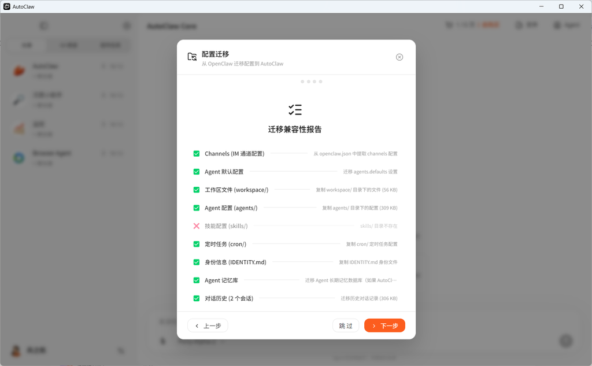Click description 从 openclaw.json 中提取 channels 配置
592x366 pixels.
pos(356,154)
